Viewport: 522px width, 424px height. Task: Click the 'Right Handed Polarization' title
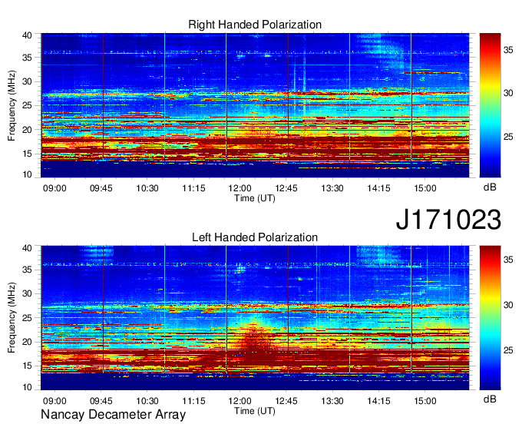[x=255, y=25]
